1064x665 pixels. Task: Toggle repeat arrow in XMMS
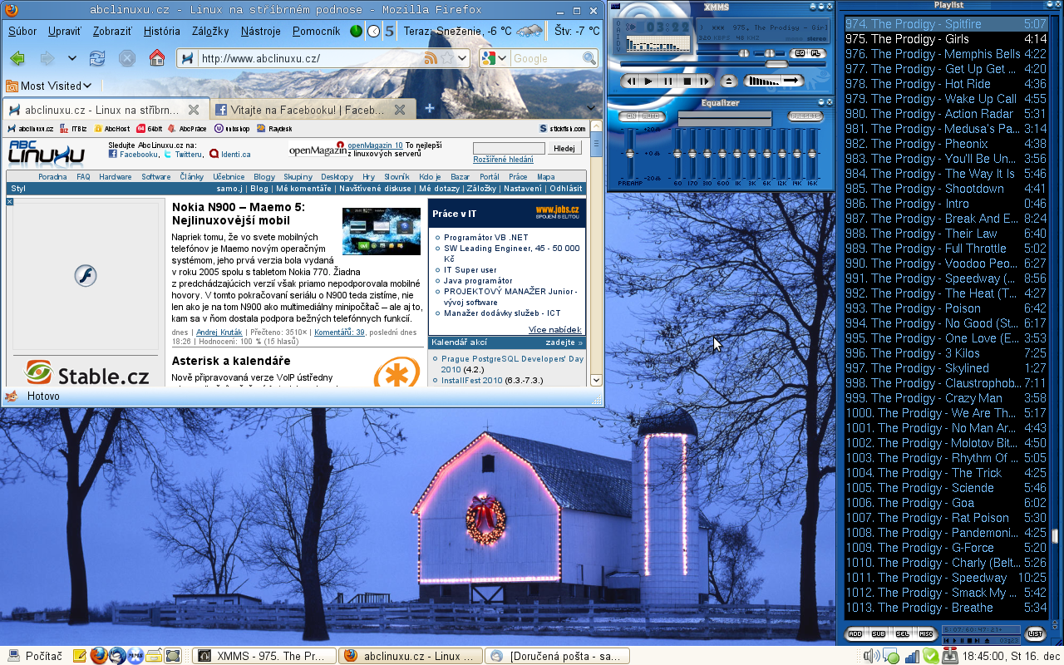[x=792, y=81]
